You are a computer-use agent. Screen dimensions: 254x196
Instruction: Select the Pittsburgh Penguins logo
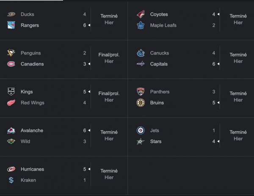pyautogui.click(x=11, y=53)
